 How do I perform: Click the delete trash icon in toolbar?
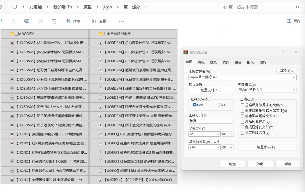[x=54, y=21]
